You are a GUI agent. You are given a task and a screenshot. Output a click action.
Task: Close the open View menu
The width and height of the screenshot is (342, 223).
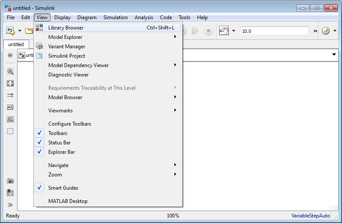42,18
